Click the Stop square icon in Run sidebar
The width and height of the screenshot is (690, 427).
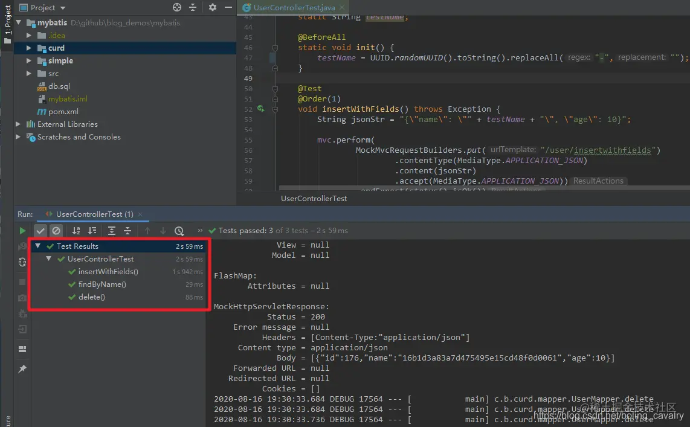tap(22, 282)
